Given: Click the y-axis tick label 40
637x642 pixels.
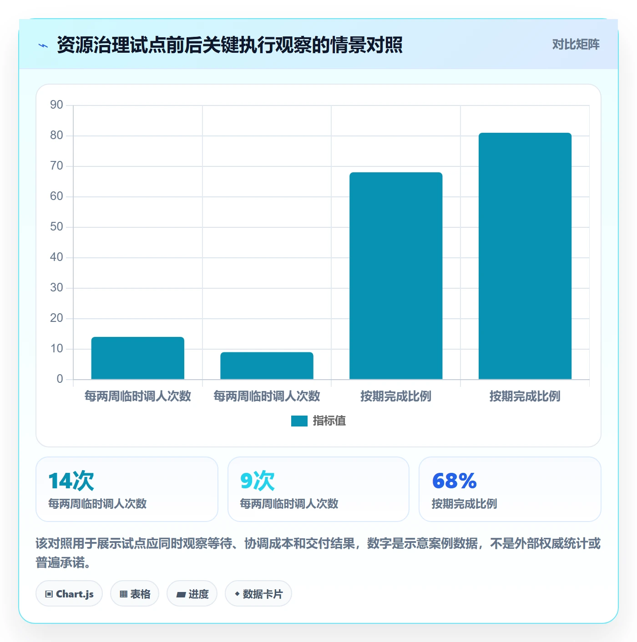Looking at the screenshot, I should pos(56,257).
